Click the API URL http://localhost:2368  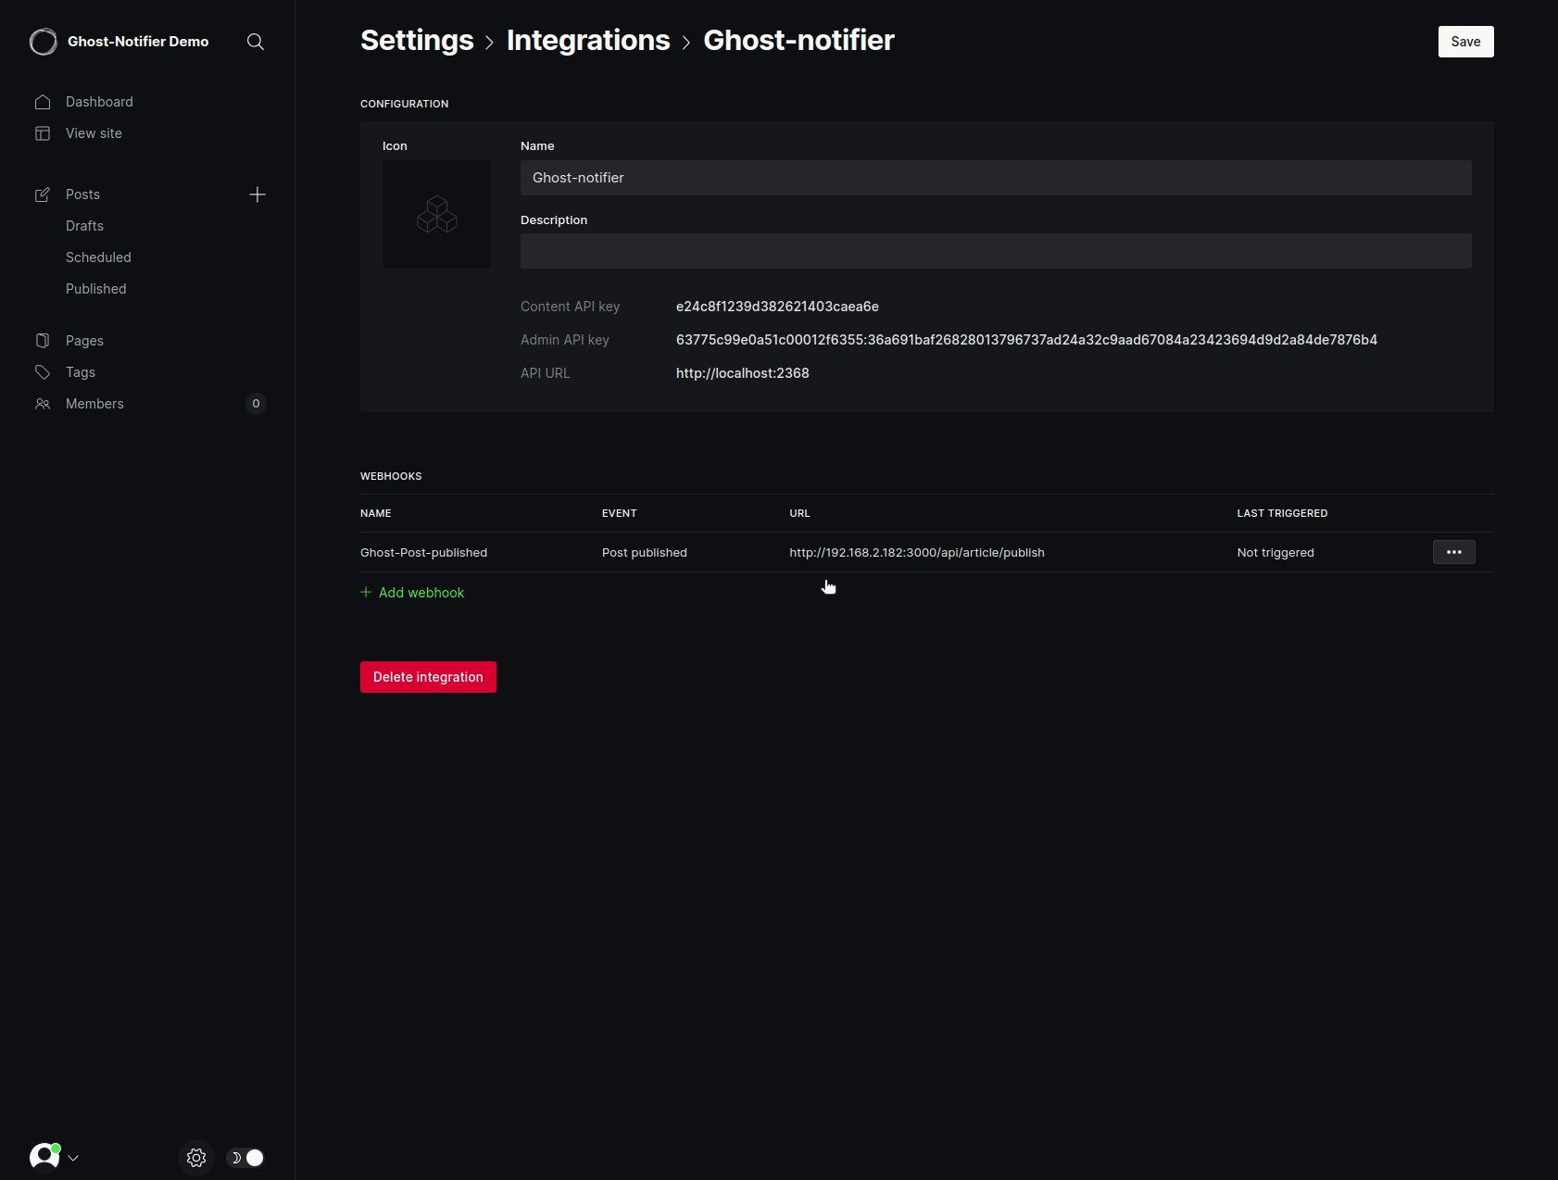point(743,373)
